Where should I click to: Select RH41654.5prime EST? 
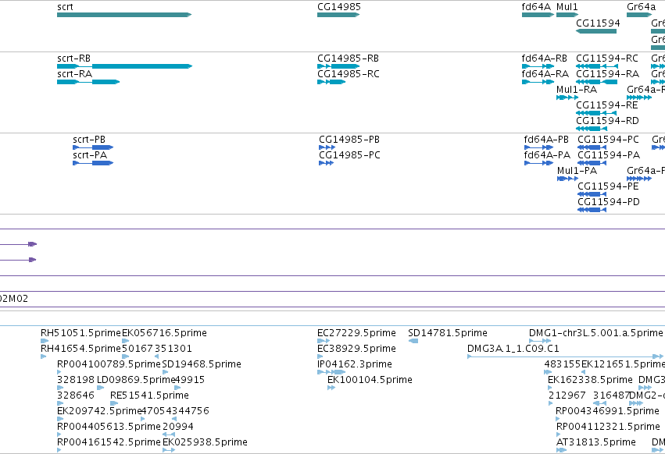tap(43, 356)
